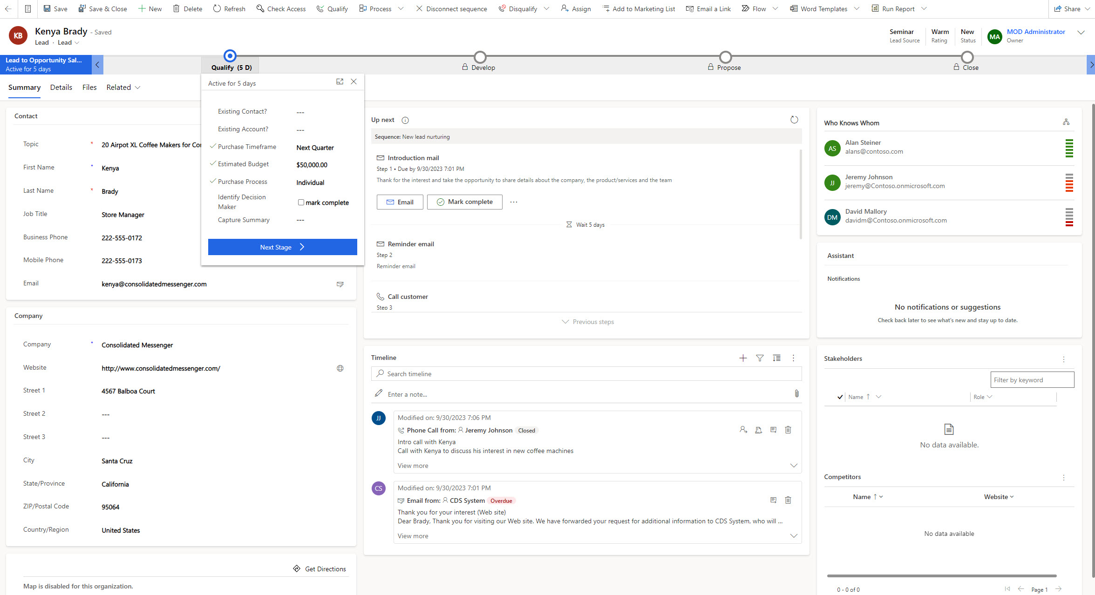Viewport: 1095px width, 595px height.
Task: Delete the Jeremy Johnson phone call
Action: [x=788, y=430]
